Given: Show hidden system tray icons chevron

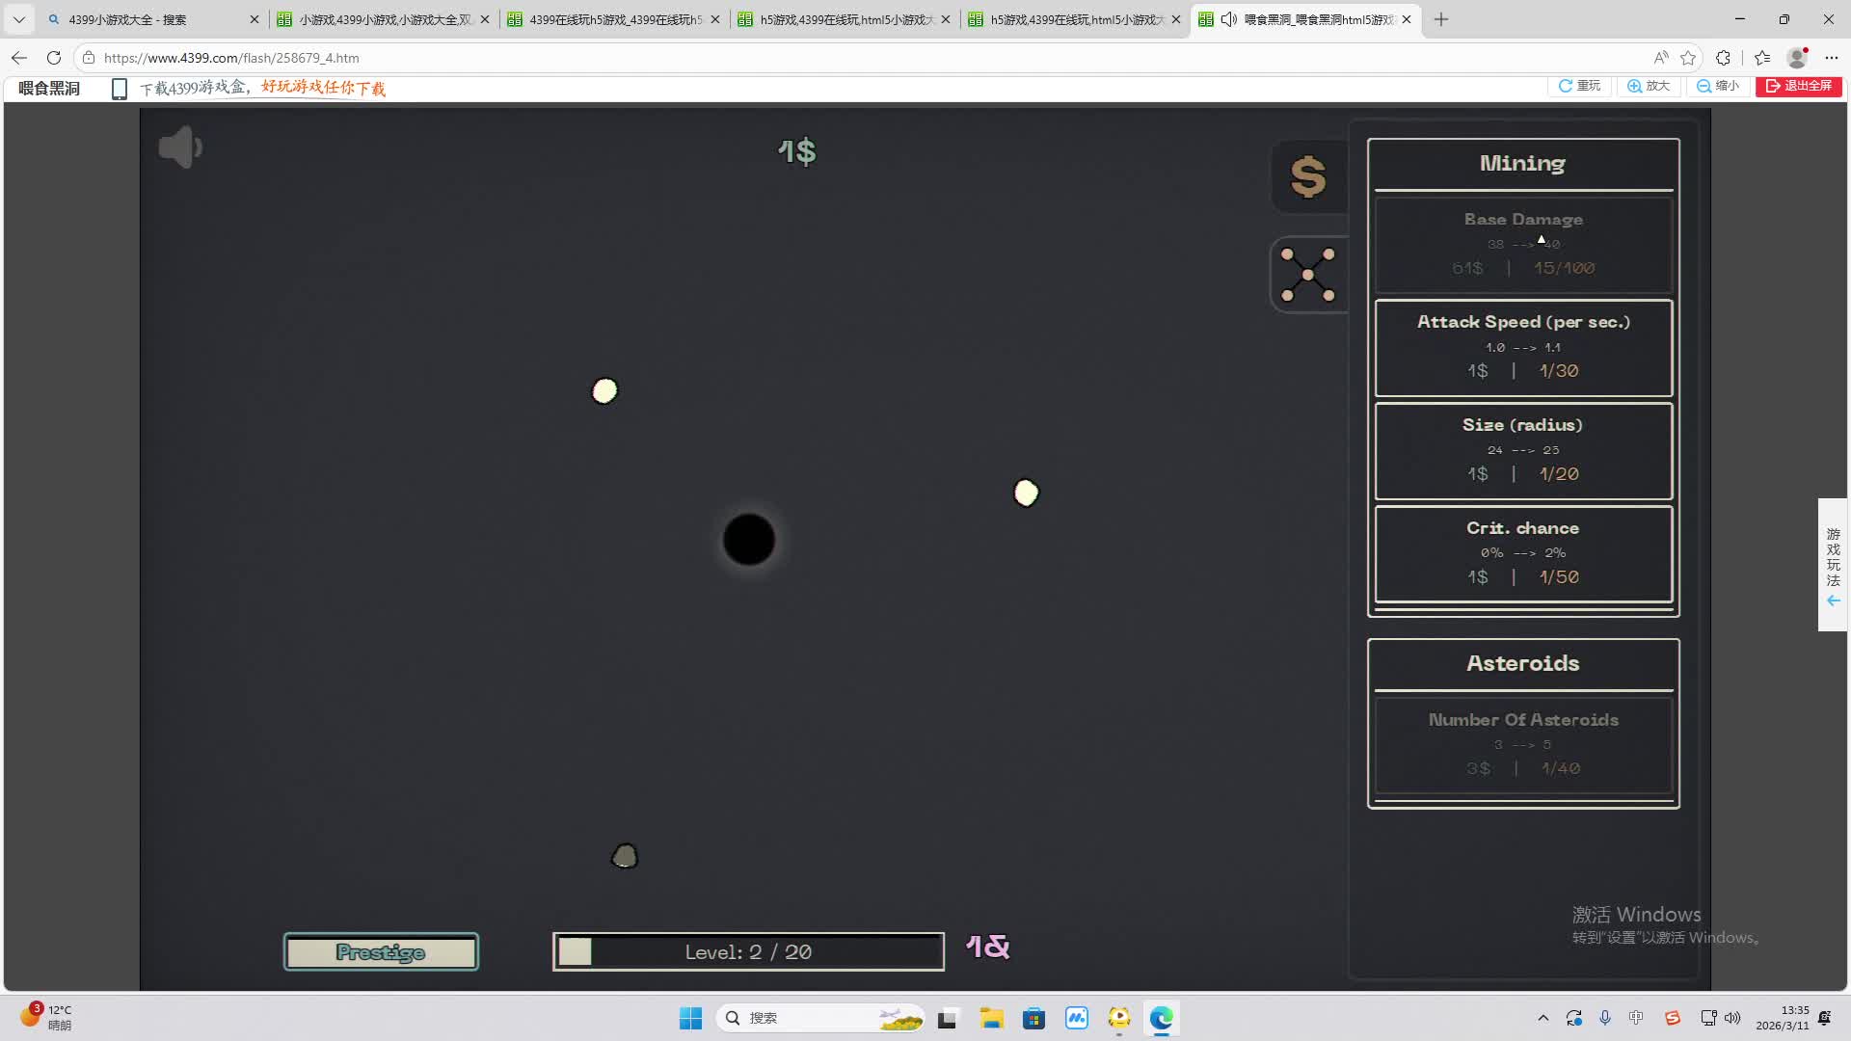Looking at the screenshot, I should tap(1542, 1018).
